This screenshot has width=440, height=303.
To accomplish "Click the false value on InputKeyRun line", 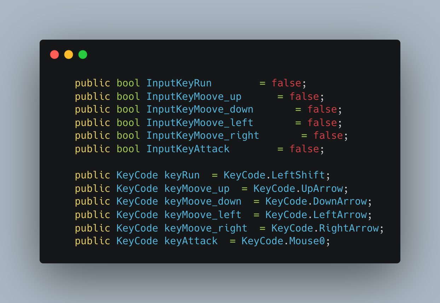I will click(286, 83).
